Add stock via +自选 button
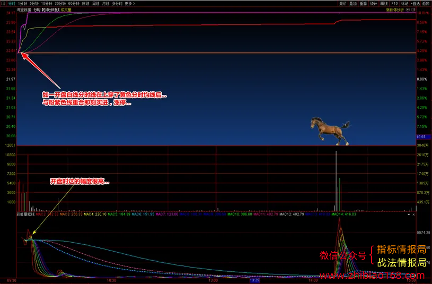 [415, 4]
